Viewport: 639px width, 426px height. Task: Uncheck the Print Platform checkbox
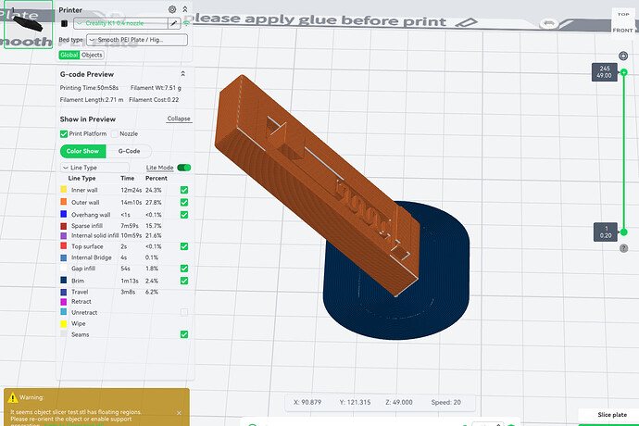click(x=64, y=134)
